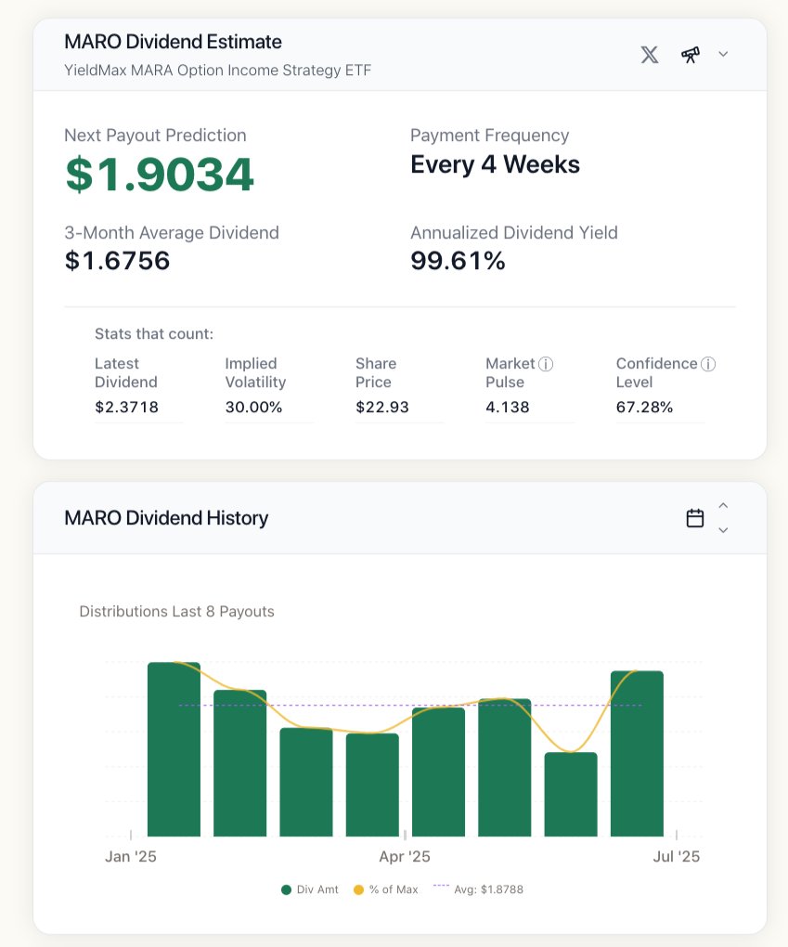The width and height of the screenshot is (788, 947).
Task: Click the Share Price value $22.93
Action: point(382,407)
